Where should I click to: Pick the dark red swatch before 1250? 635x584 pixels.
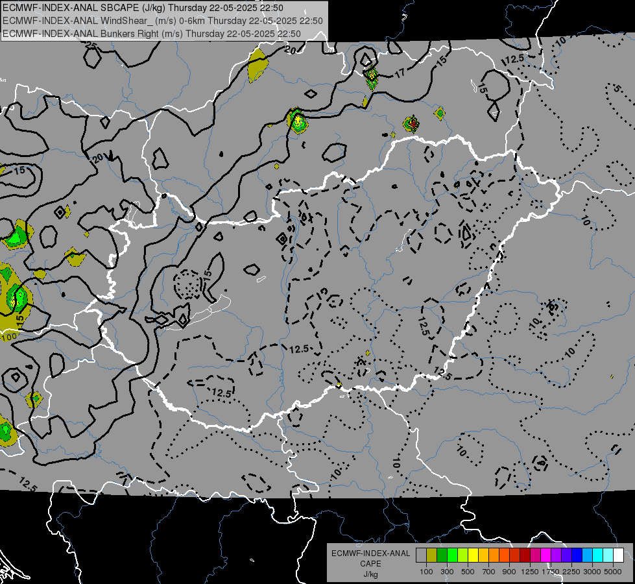pos(525,555)
